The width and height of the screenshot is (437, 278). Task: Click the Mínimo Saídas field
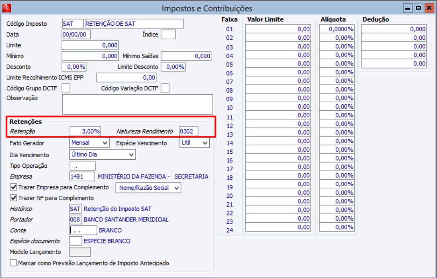coord(186,56)
